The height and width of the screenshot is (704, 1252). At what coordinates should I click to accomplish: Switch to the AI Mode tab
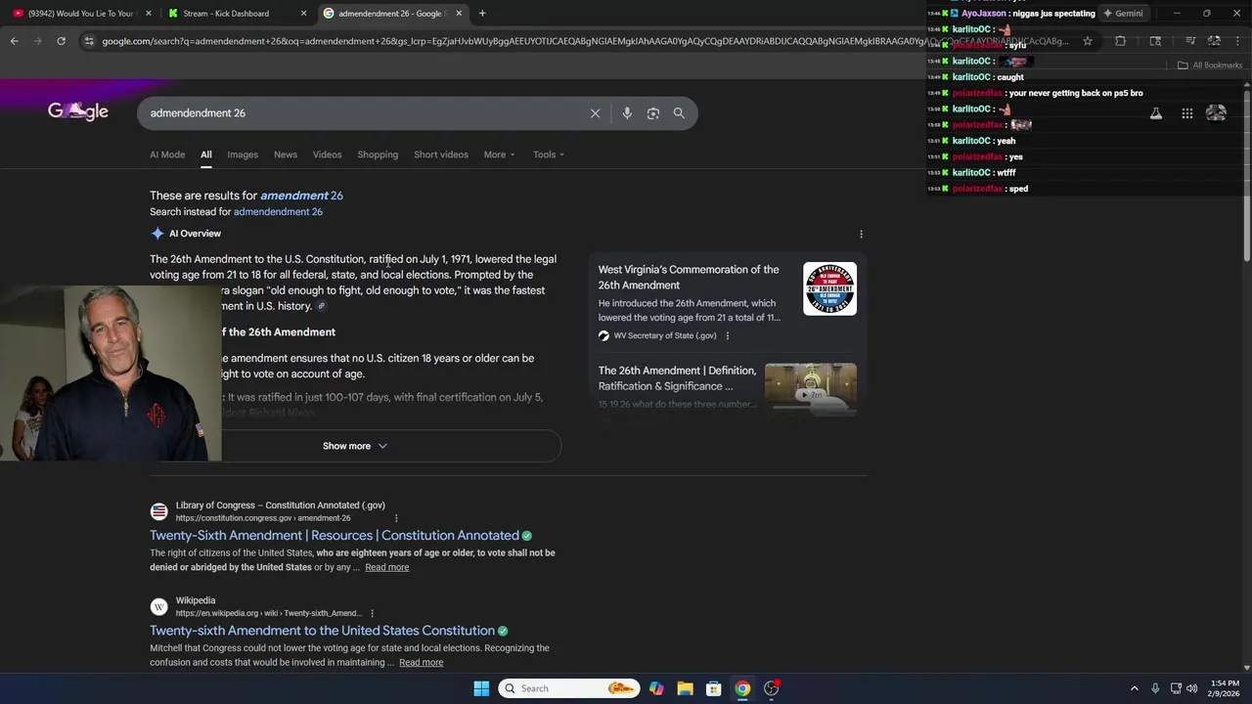(x=167, y=154)
